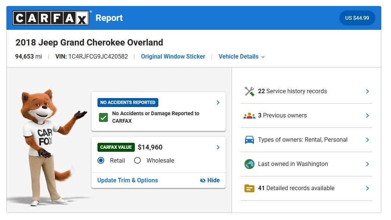The image size is (391, 220).
Task: Click Update Trim & Options link
Action: point(127,180)
